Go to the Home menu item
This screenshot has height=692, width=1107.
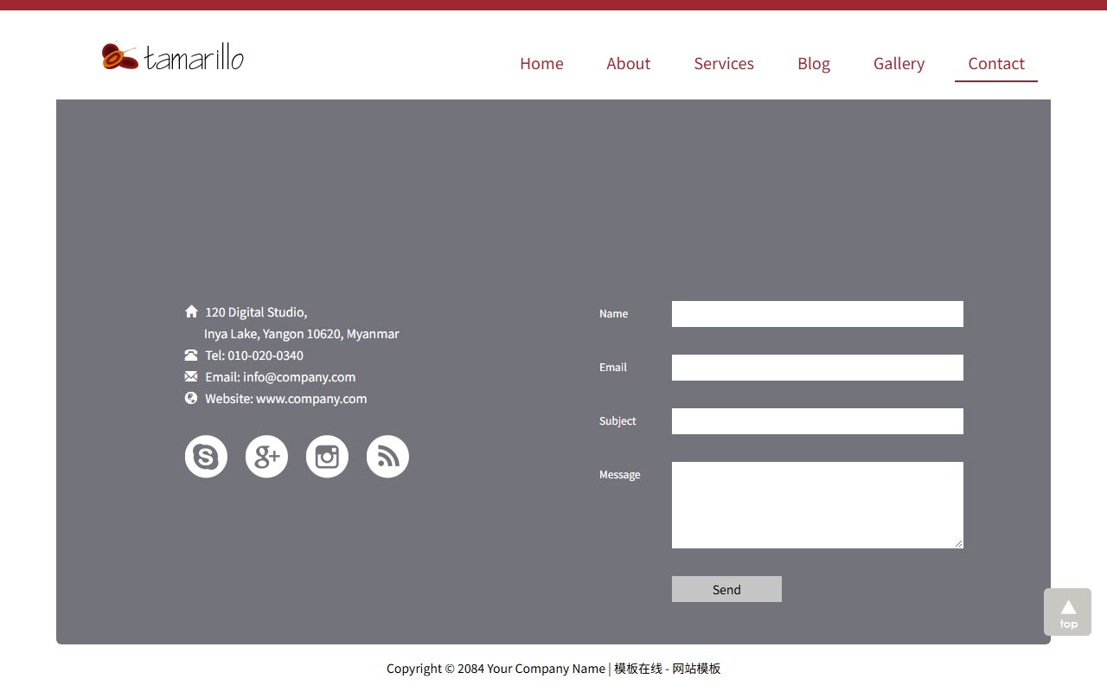tap(541, 63)
